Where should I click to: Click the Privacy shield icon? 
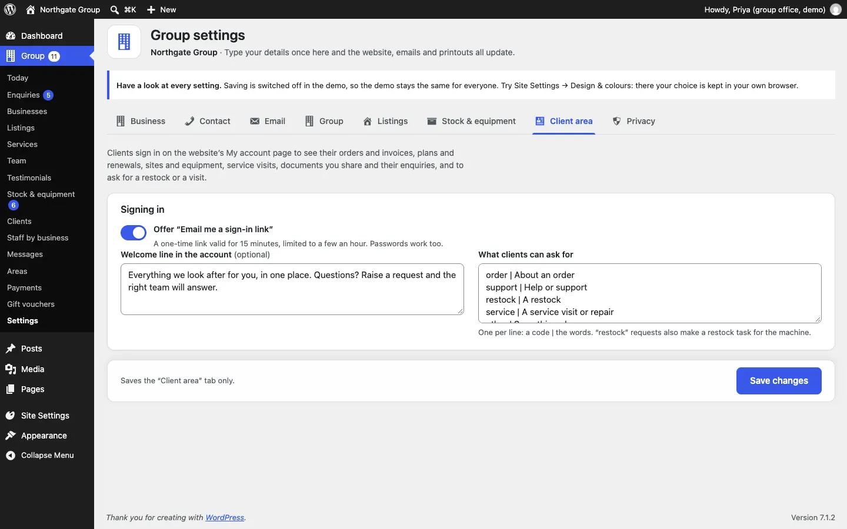point(616,121)
